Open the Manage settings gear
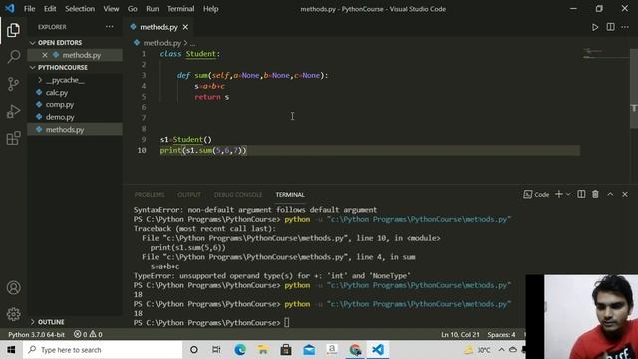Screen dimensions: 638x359 [13, 314]
